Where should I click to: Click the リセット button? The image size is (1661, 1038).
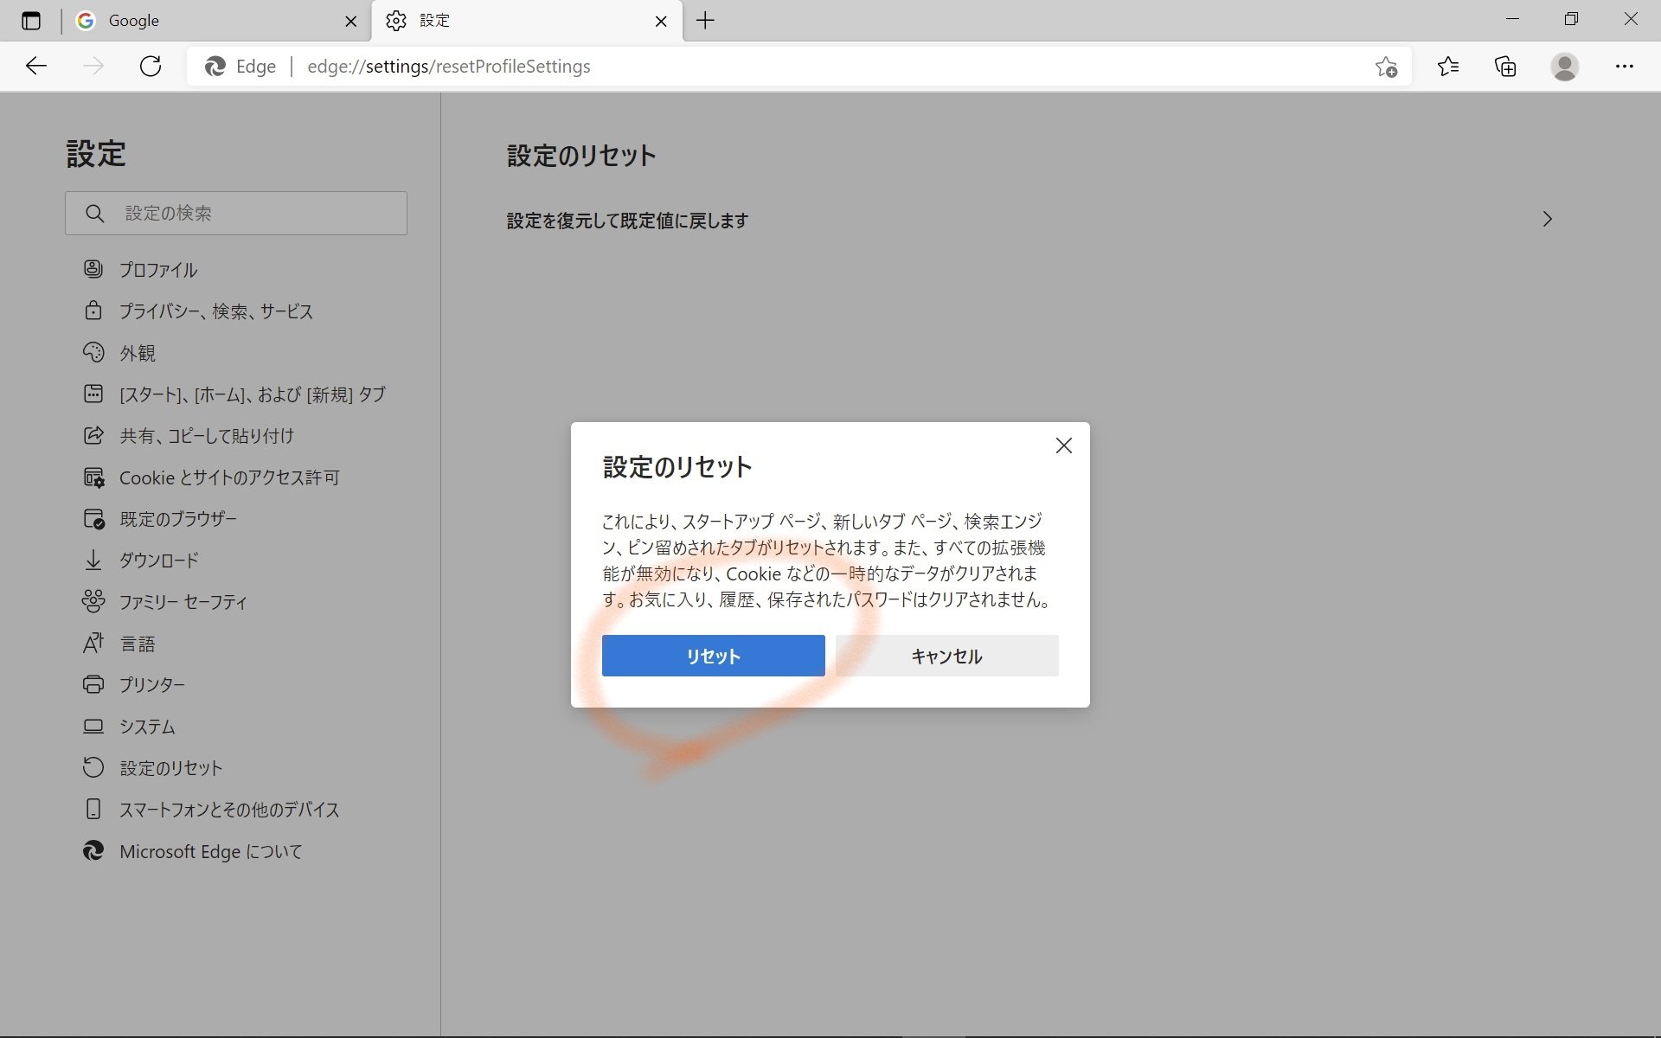click(713, 656)
